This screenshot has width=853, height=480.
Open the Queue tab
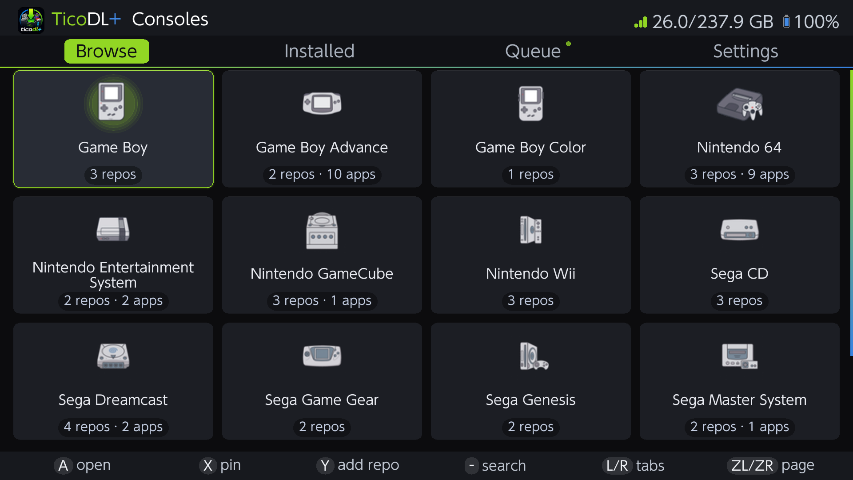tap(533, 51)
